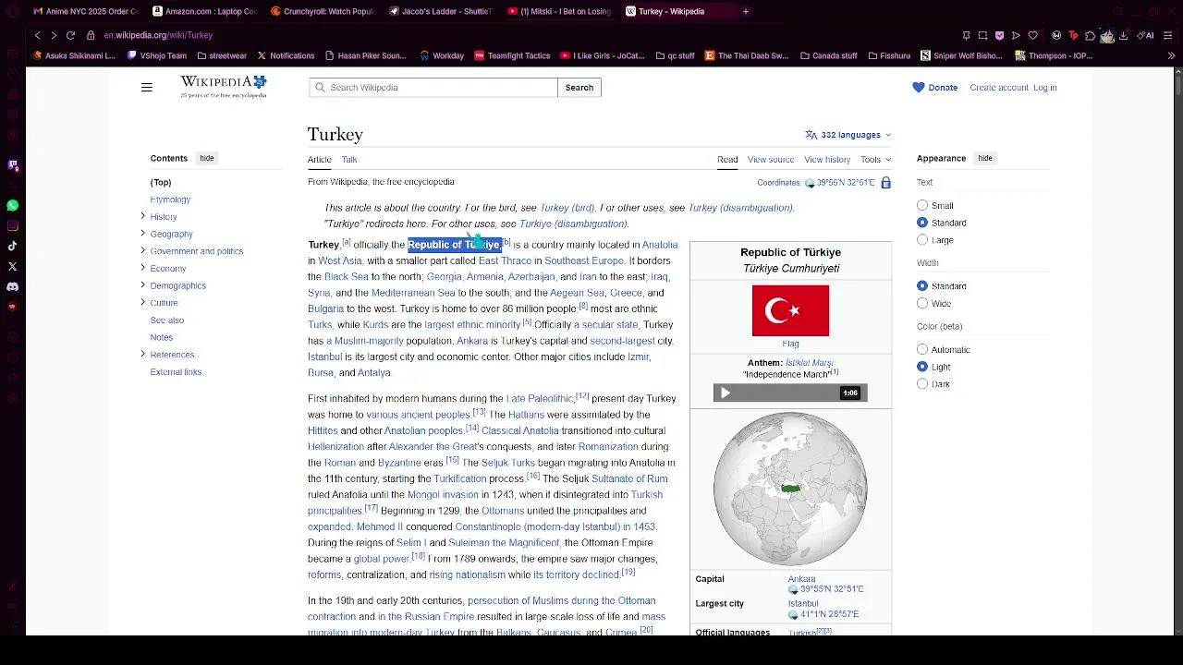Click the globe map of Turkey
The image size is (1183, 665).
point(790,489)
